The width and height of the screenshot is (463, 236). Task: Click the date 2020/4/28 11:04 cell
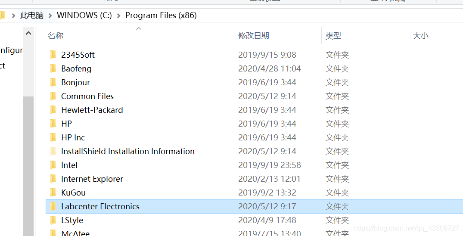(270, 68)
